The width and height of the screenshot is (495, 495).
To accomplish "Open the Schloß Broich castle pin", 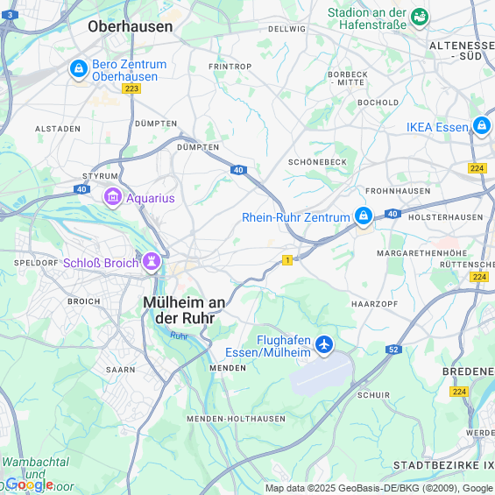I will pos(152,262).
